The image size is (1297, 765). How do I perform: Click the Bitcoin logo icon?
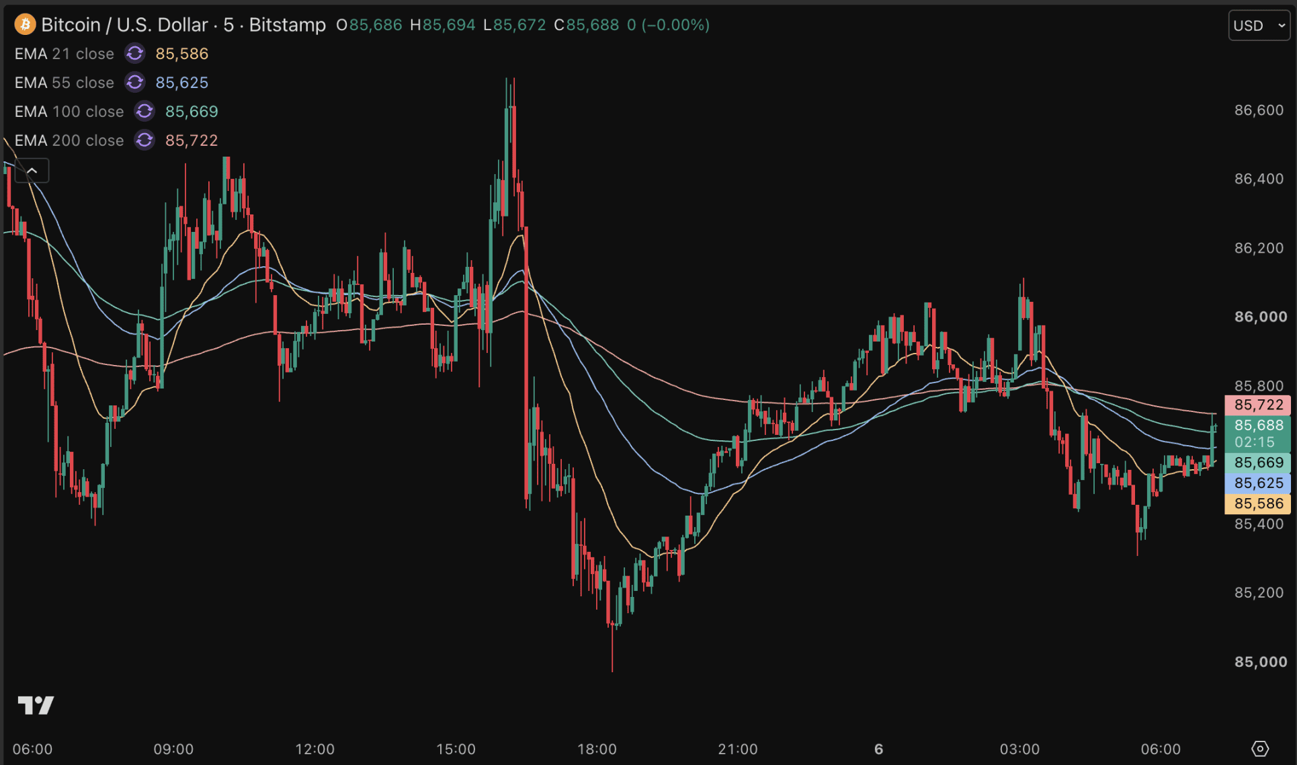tap(25, 25)
